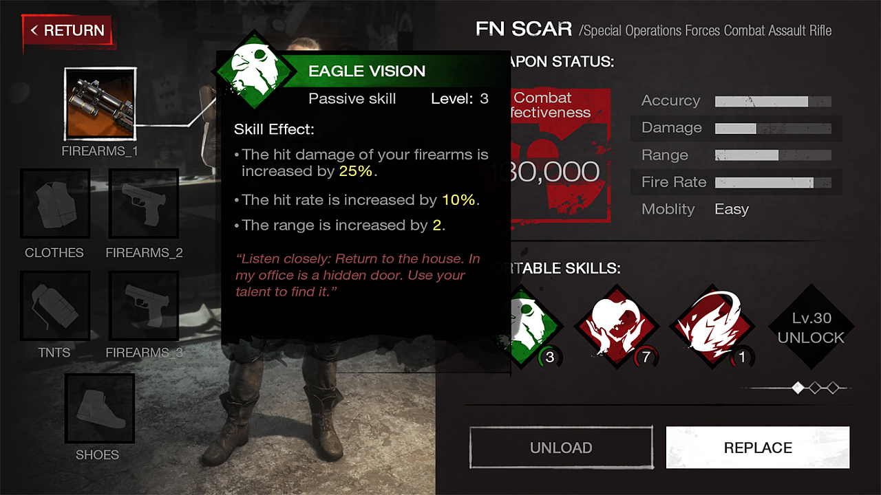The width and height of the screenshot is (881, 495).
Task: Click the Fire Rate stat bar
Action: (x=773, y=183)
